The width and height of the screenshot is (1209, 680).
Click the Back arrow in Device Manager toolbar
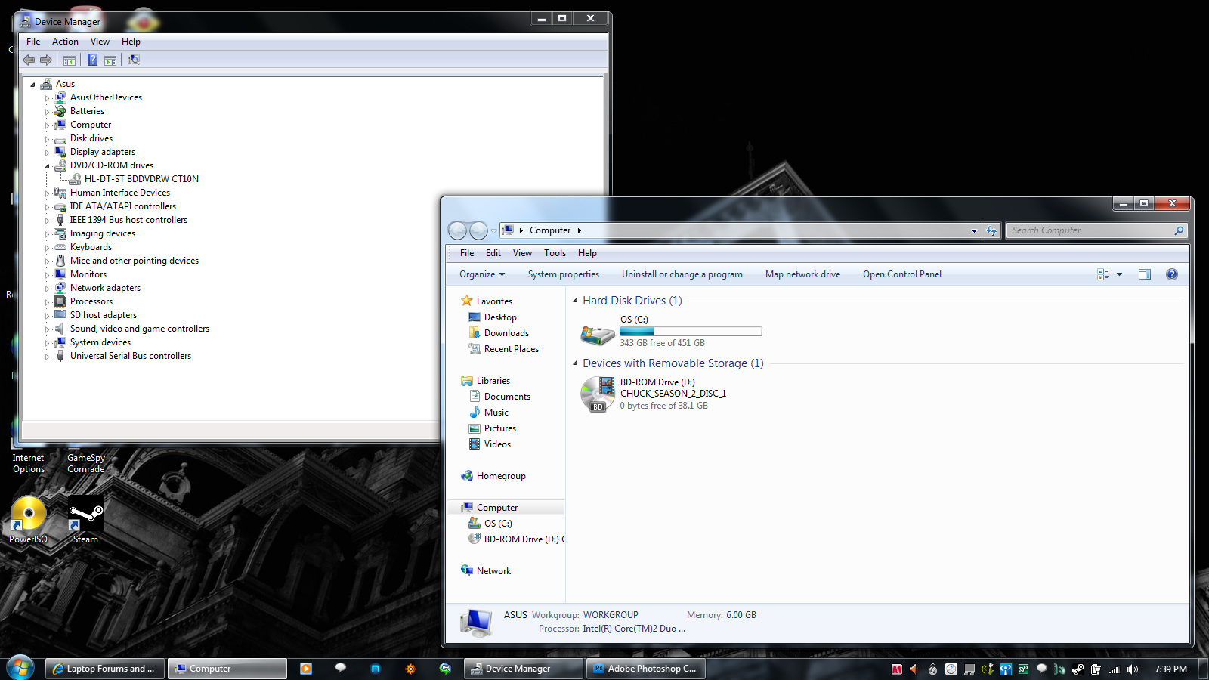click(29, 60)
